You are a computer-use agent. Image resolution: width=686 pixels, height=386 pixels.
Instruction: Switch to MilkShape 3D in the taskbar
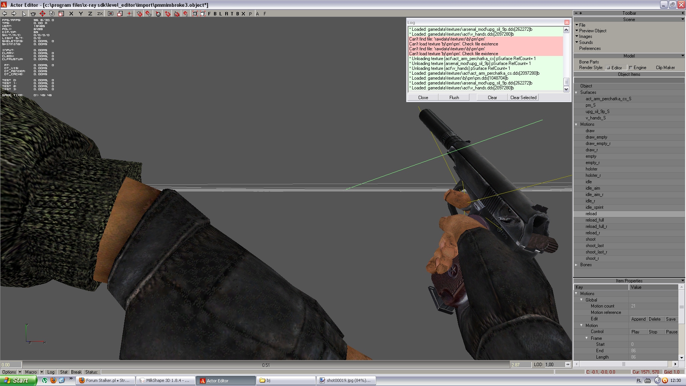pyautogui.click(x=165, y=380)
